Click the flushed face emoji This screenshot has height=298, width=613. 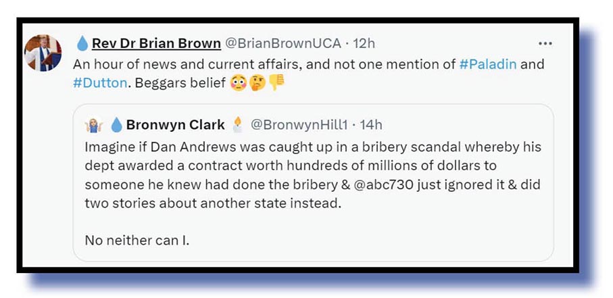pos(238,82)
